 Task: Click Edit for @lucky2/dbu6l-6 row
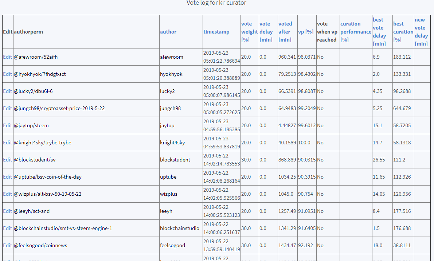(8, 91)
